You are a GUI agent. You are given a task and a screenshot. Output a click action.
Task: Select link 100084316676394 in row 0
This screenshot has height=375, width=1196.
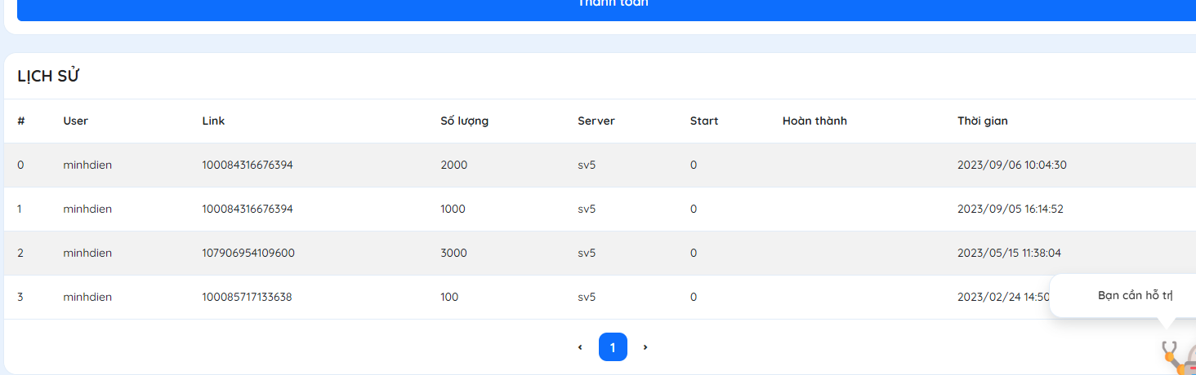pyautogui.click(x=248, y=165)
